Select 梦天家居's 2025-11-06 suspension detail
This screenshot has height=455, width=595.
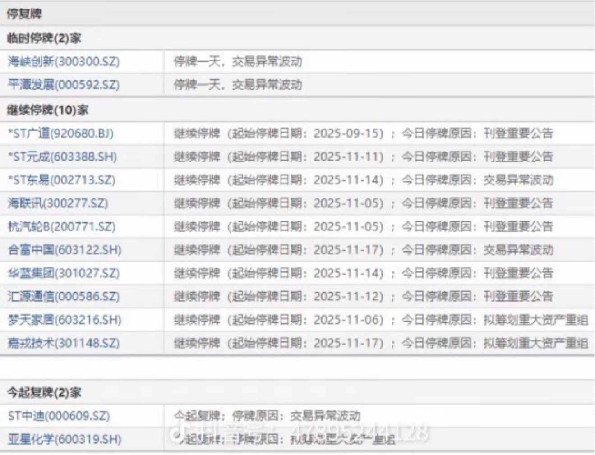coord(381,320)
